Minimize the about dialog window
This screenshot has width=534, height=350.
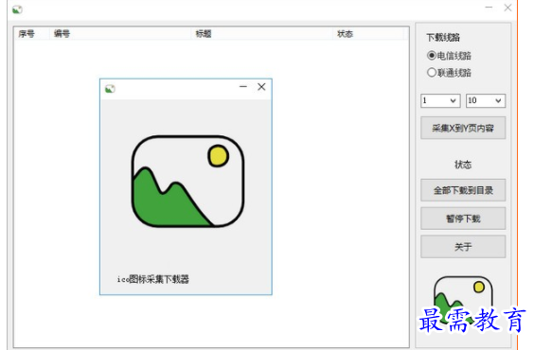point(242,87)
